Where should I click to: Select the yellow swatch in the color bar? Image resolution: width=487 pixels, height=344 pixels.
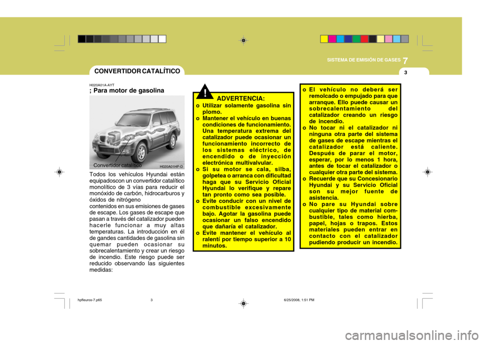[x=324, y=39]
